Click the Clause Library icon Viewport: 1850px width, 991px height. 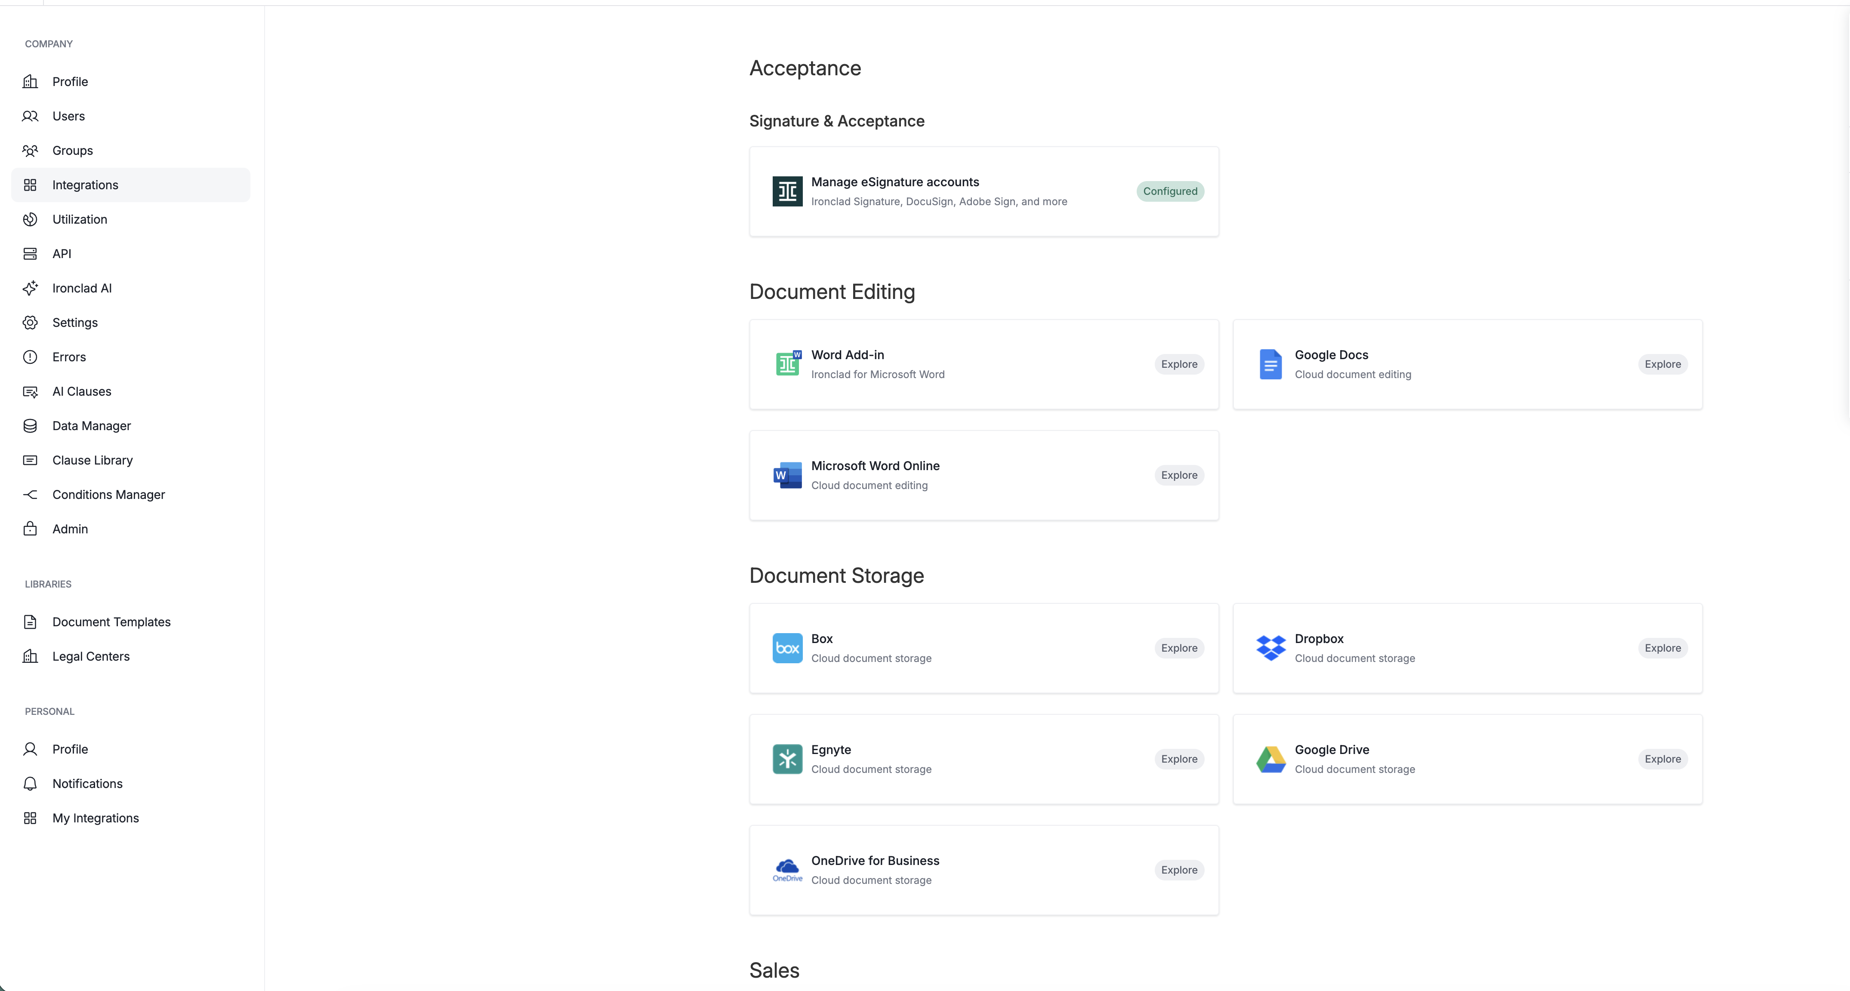(x=30, y=460)
